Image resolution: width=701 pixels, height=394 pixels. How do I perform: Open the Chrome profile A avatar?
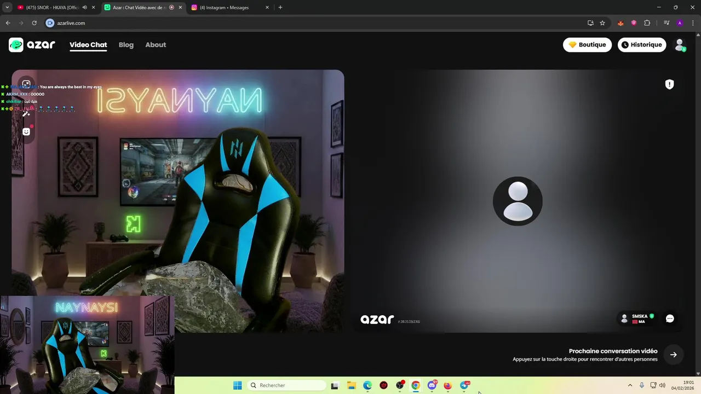[680, 23]
